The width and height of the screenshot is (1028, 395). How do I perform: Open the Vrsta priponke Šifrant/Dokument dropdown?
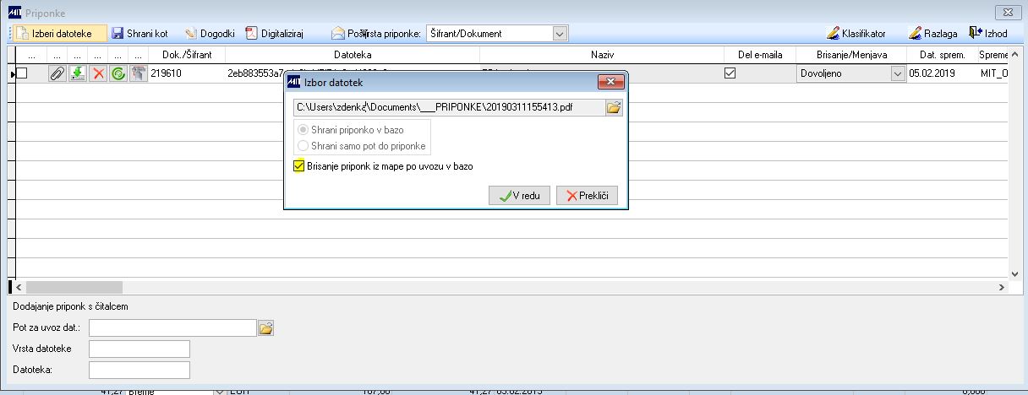560,34
